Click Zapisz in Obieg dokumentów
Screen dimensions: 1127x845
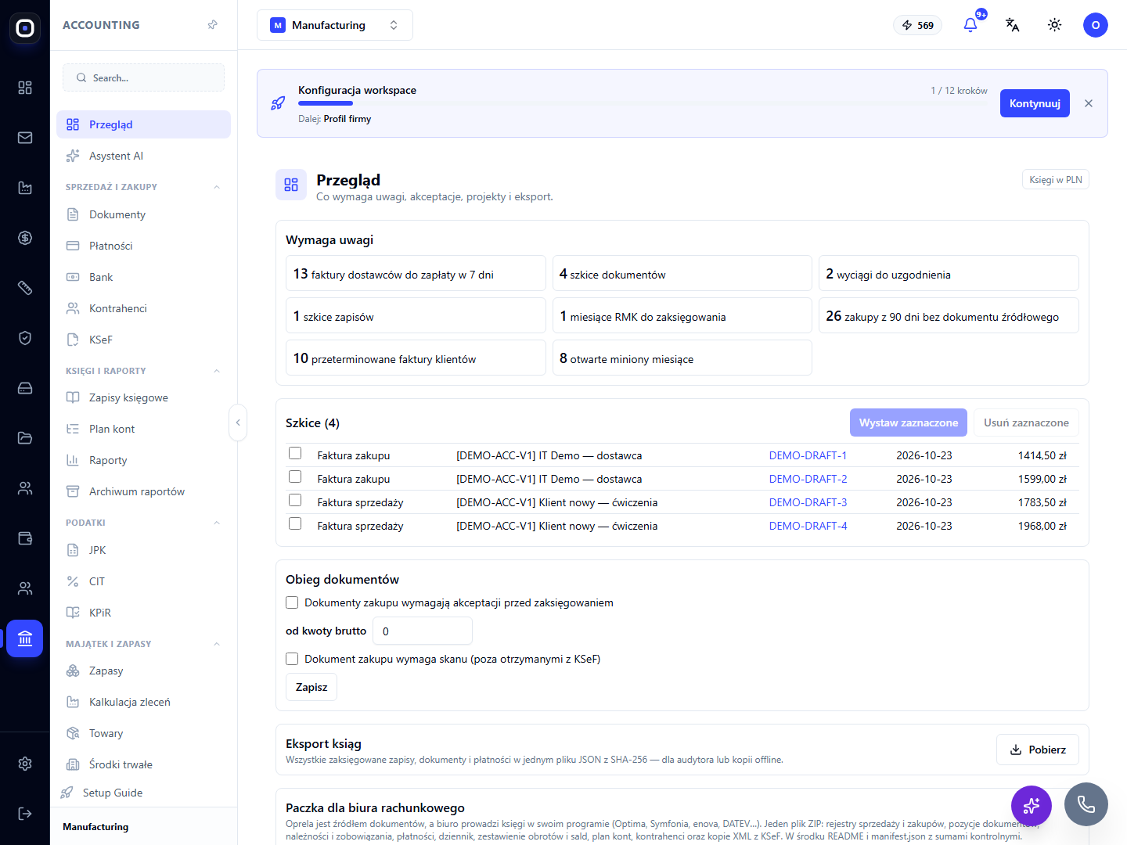[x=311, y=687]
